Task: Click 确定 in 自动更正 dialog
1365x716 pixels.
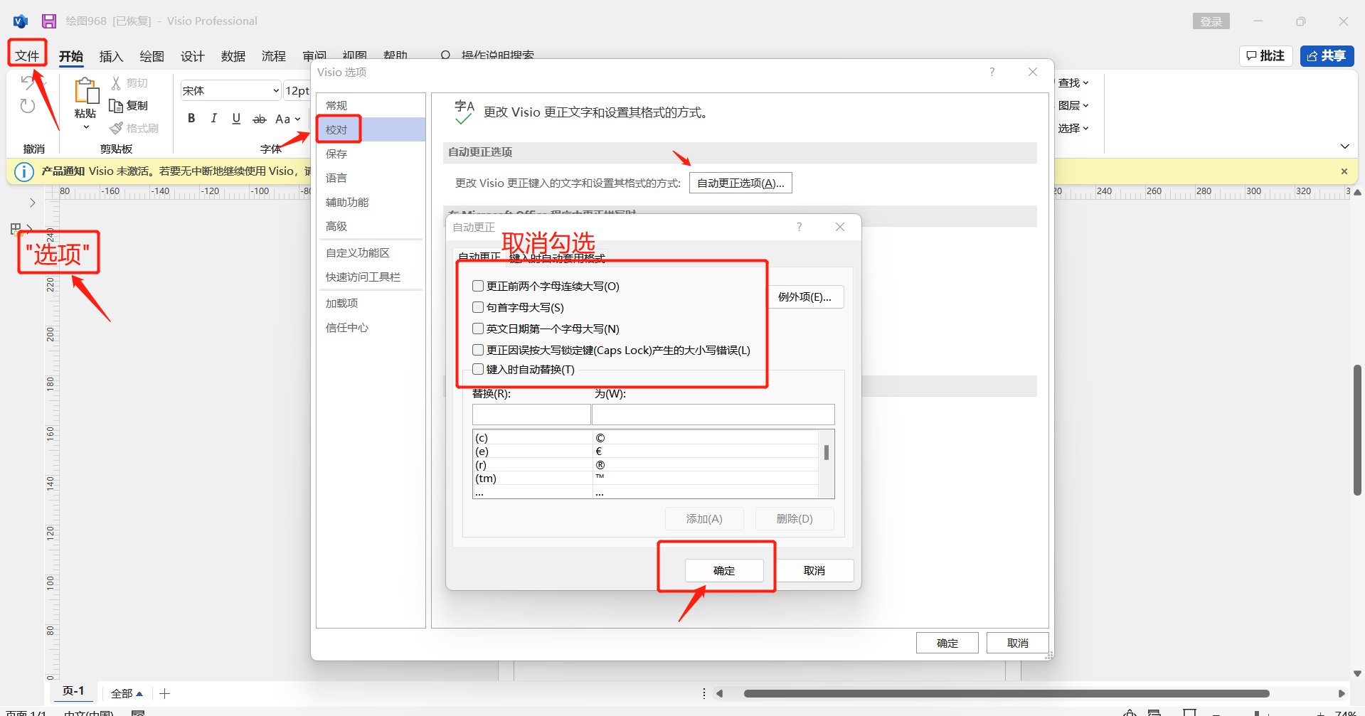Action: point(724,570)
